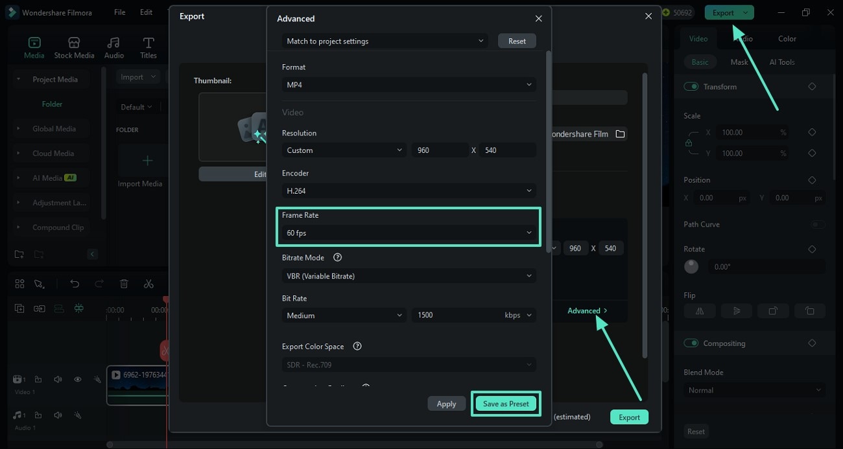
Task: Toggle Scale aspect ratio lock
Action: pos(689,143)
